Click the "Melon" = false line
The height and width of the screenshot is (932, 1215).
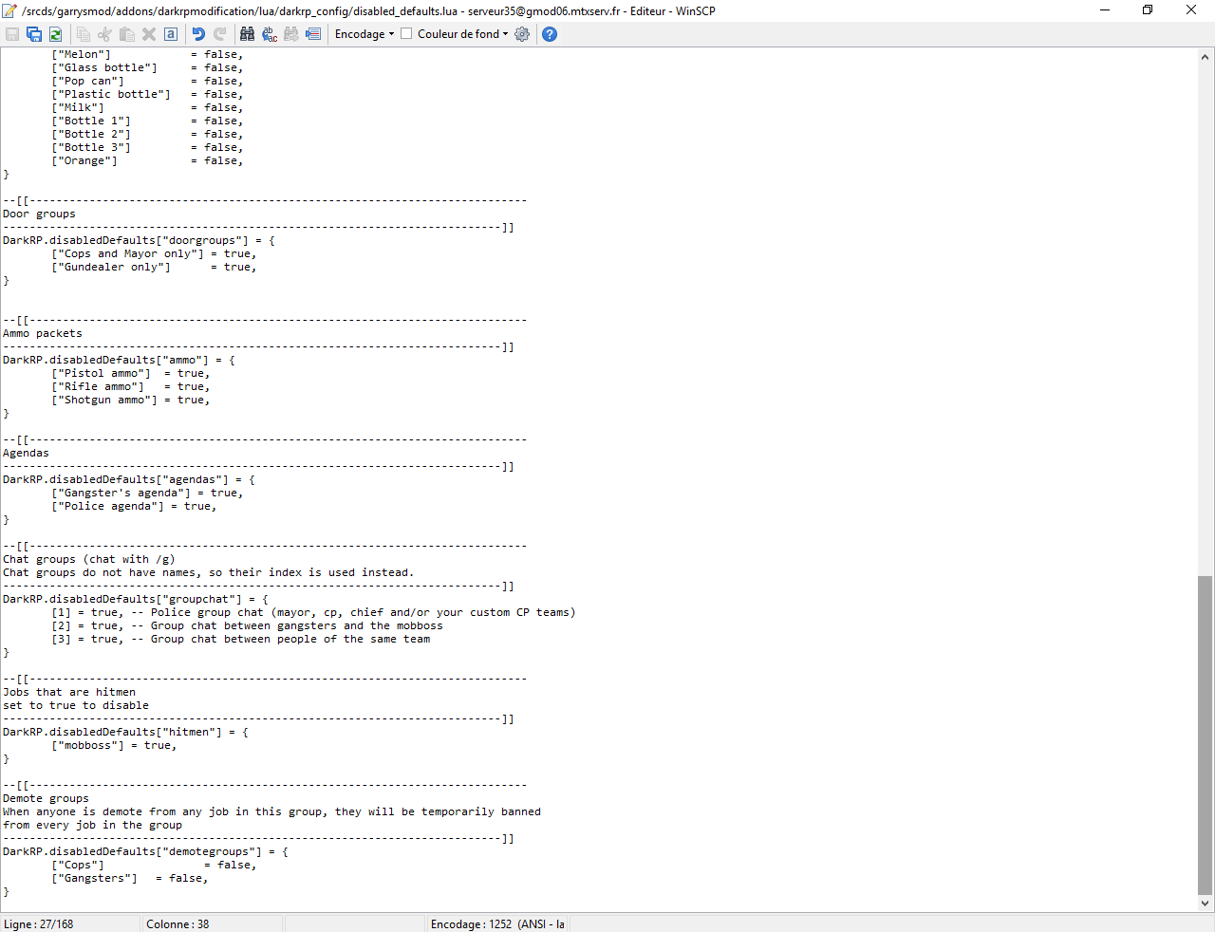point(147,54)
